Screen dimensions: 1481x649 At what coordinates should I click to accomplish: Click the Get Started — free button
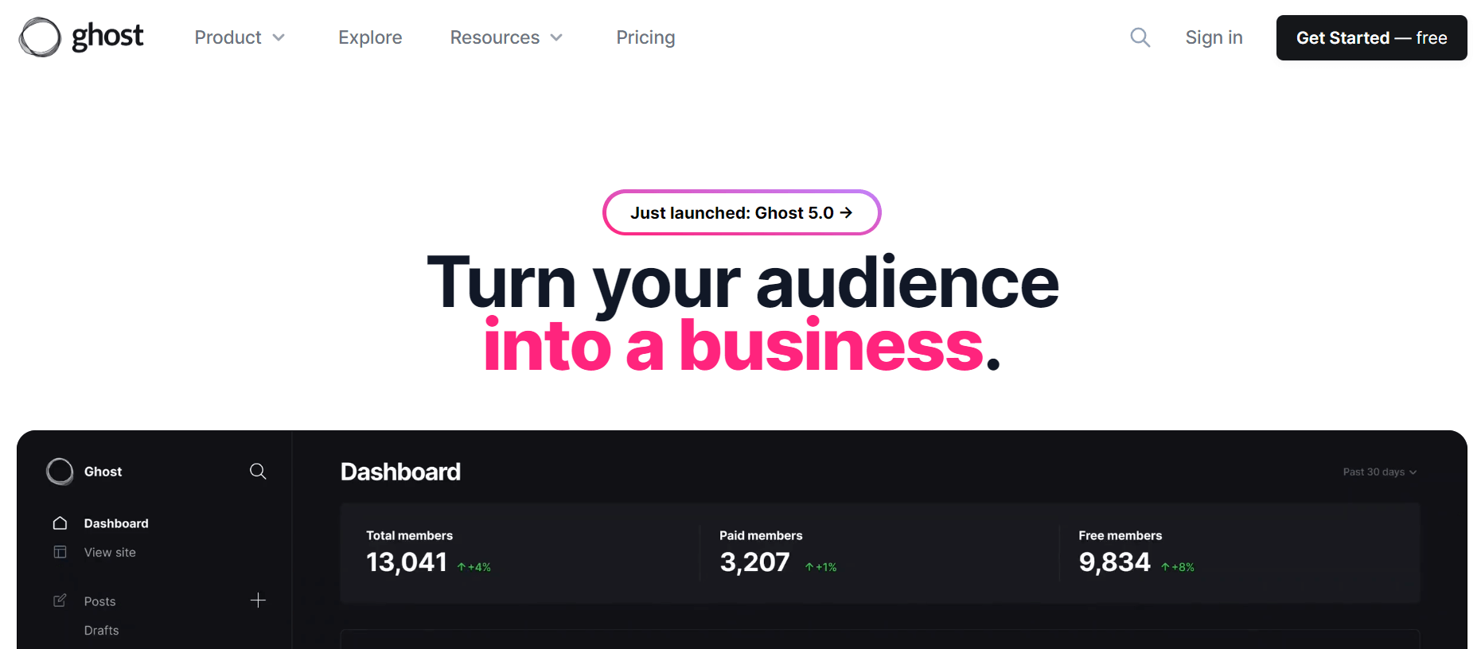(x=1371, y=37)
